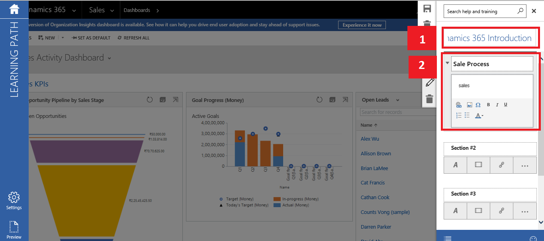The width and height of the screenshot is (544, 241).
Task: Click smiley feedback icon in footer
Action: pos(533,239)
